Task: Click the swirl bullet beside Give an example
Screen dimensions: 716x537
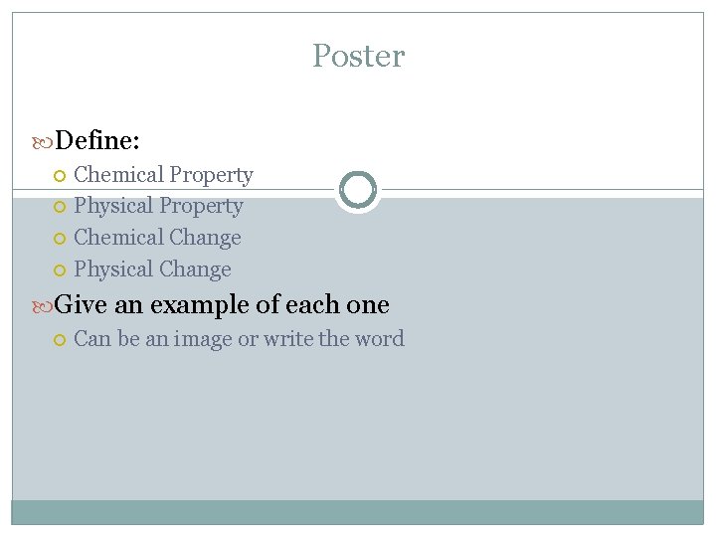Action: [43, 307]
